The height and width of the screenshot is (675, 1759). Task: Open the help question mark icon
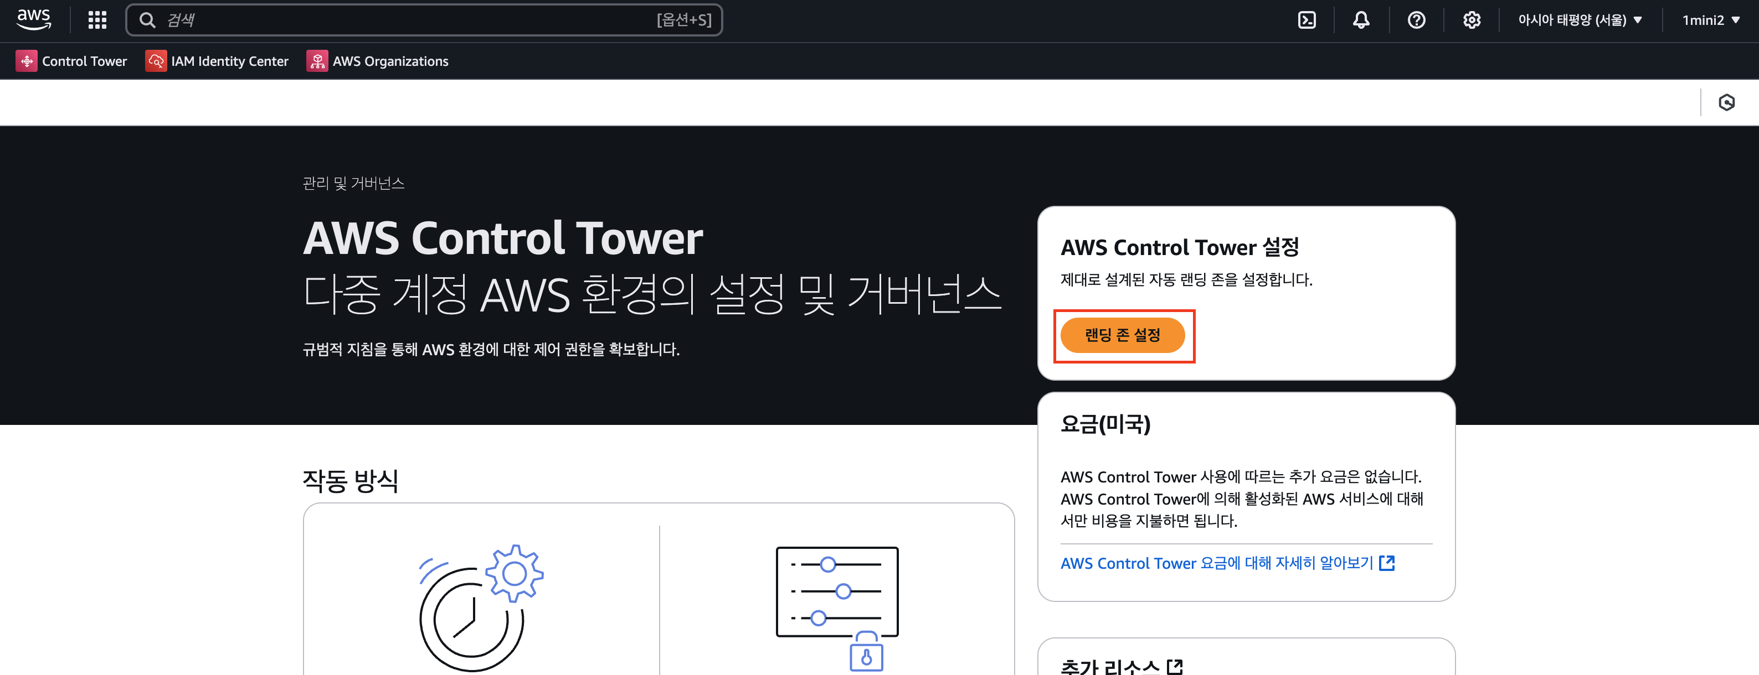(x=1416, y=20)
